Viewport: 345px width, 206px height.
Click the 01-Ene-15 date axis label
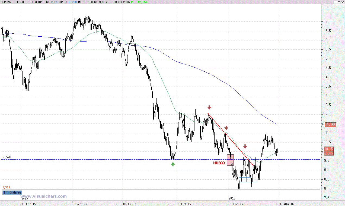[28, 204]
